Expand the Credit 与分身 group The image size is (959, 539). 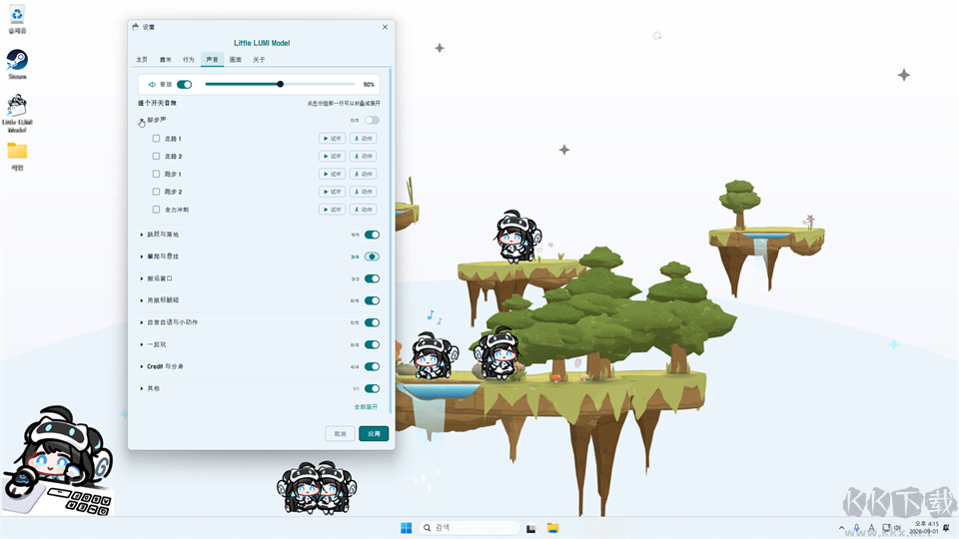(x=142, y=366)
